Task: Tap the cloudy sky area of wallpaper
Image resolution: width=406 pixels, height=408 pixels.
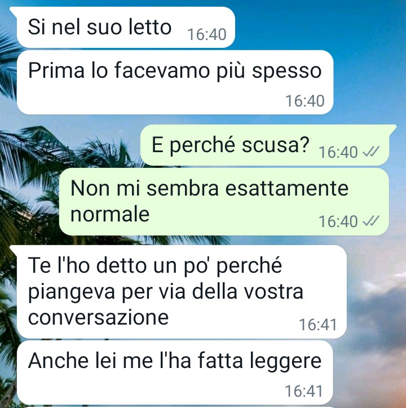Action: 375,312
